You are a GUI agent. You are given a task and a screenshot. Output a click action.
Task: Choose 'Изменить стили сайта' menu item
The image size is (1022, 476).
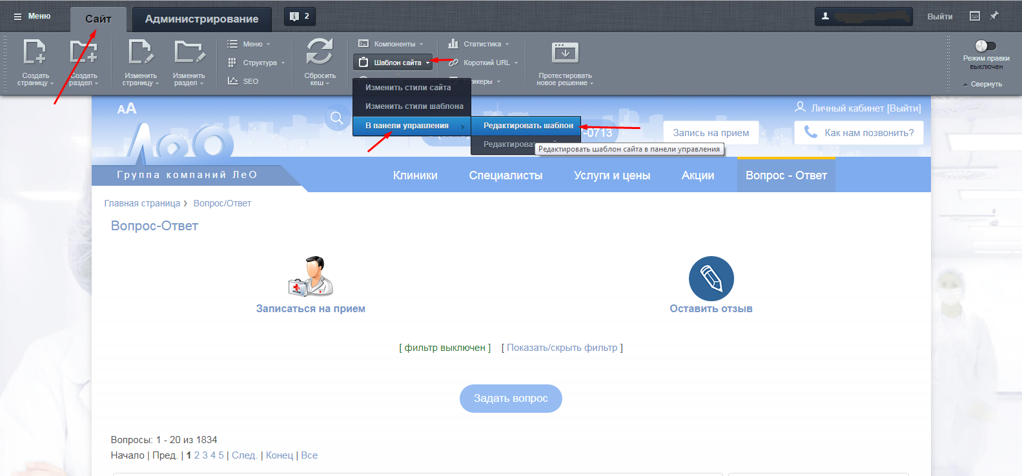point(408,88)
